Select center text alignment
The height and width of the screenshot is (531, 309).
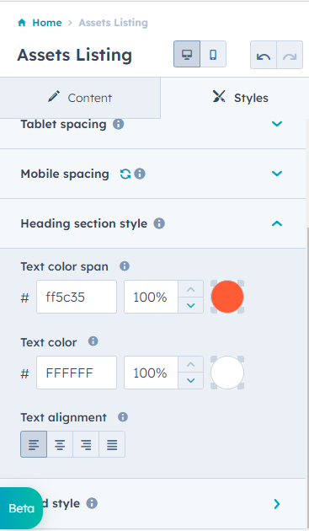pyautogui.click(x=60, y=444)
